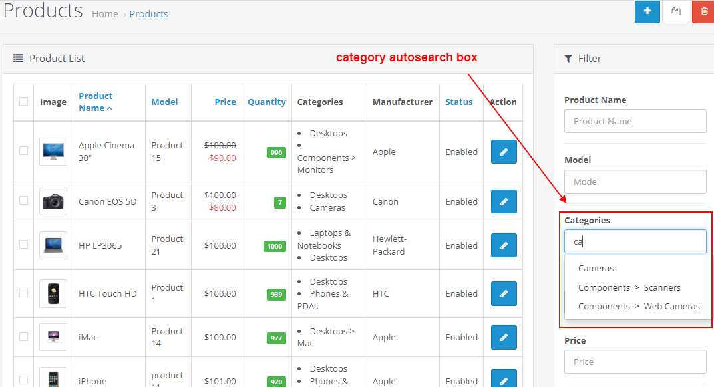The width and height of the screenshot is (714, 387).
Task: Open the Products breadcrumb link
Action: point(148,13)
